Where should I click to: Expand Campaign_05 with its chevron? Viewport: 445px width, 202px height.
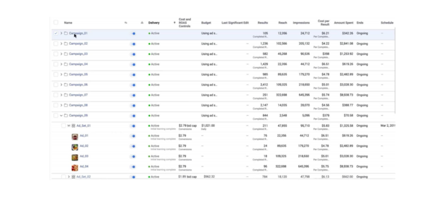[61, 74]
